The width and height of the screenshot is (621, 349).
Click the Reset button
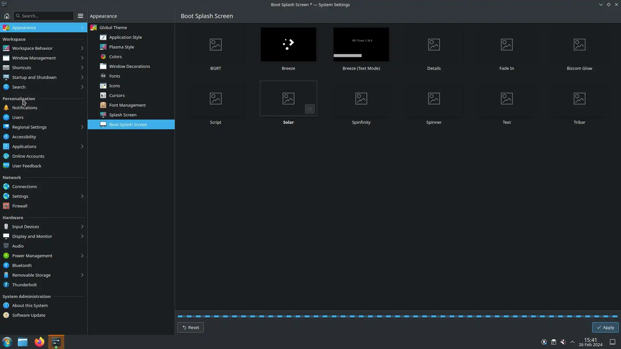[191, 327]
